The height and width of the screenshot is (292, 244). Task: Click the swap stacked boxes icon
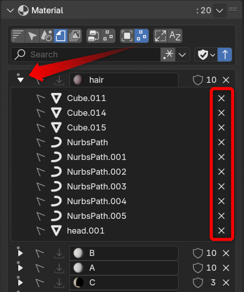tap(94, 36)
